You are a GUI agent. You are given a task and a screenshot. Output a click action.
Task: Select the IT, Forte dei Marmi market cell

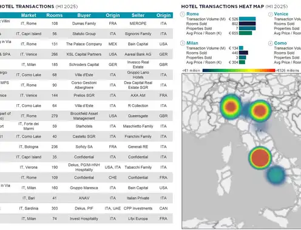click(29, 126)
